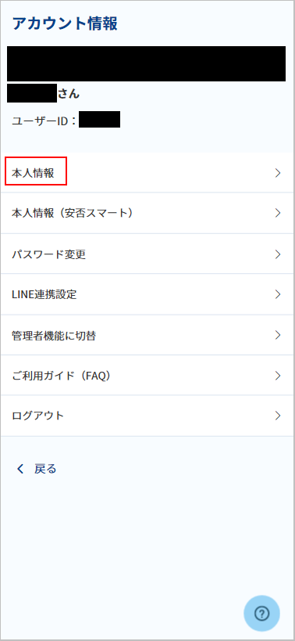Open 本人情報 menu item
The height and width of the screenshot is (641, 295).
pos(147,173)
